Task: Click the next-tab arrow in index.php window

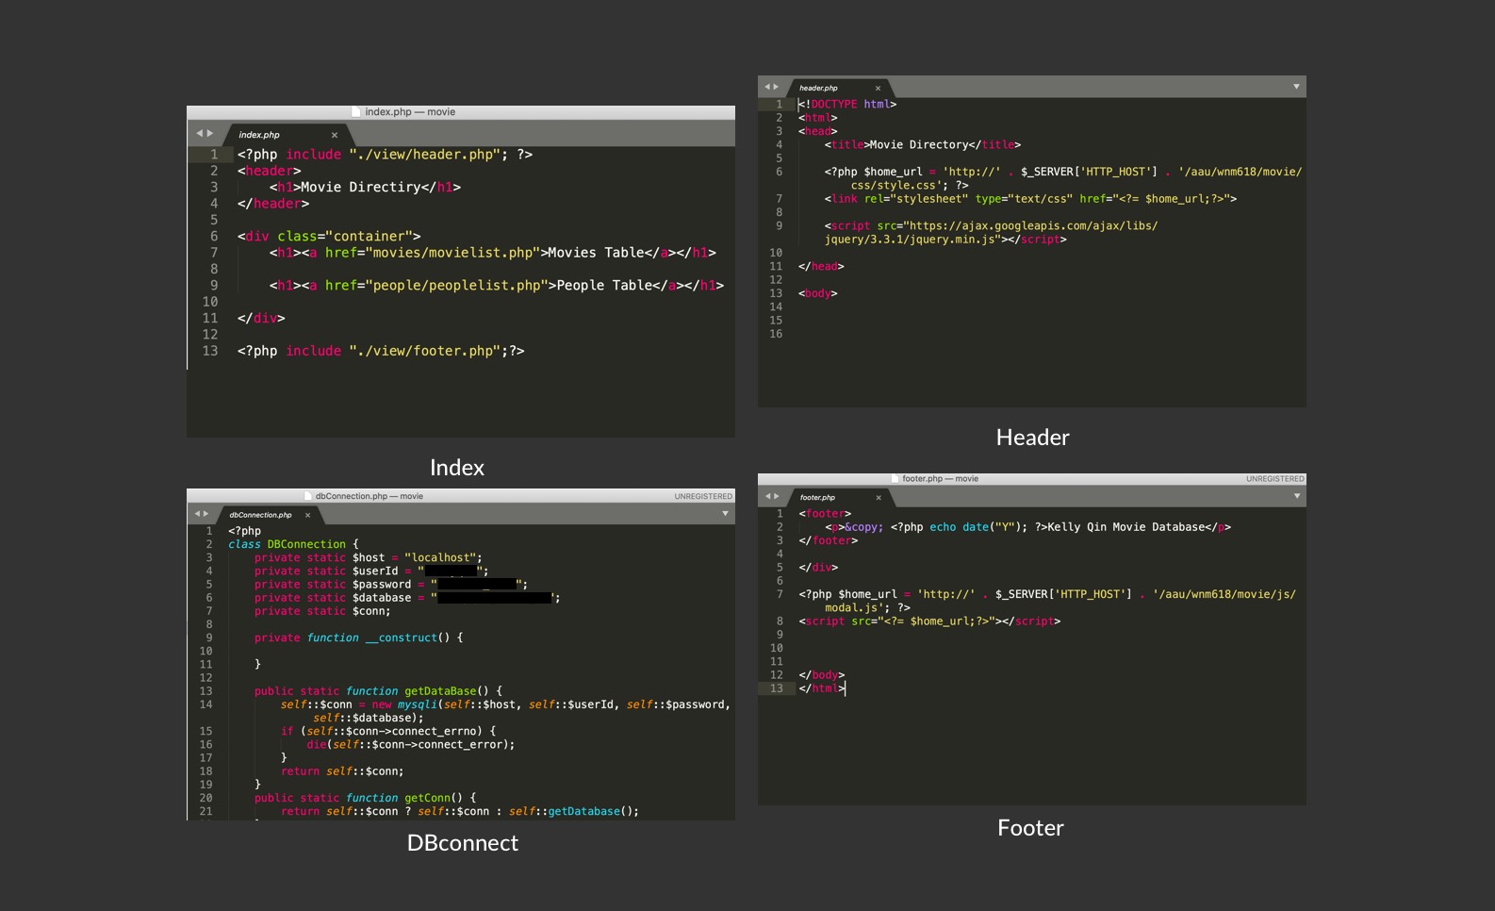Action: tap(210, 134)
